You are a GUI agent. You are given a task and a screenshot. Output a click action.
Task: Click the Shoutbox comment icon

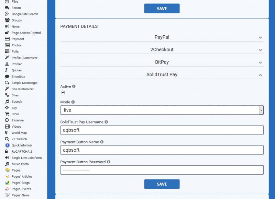7,77
